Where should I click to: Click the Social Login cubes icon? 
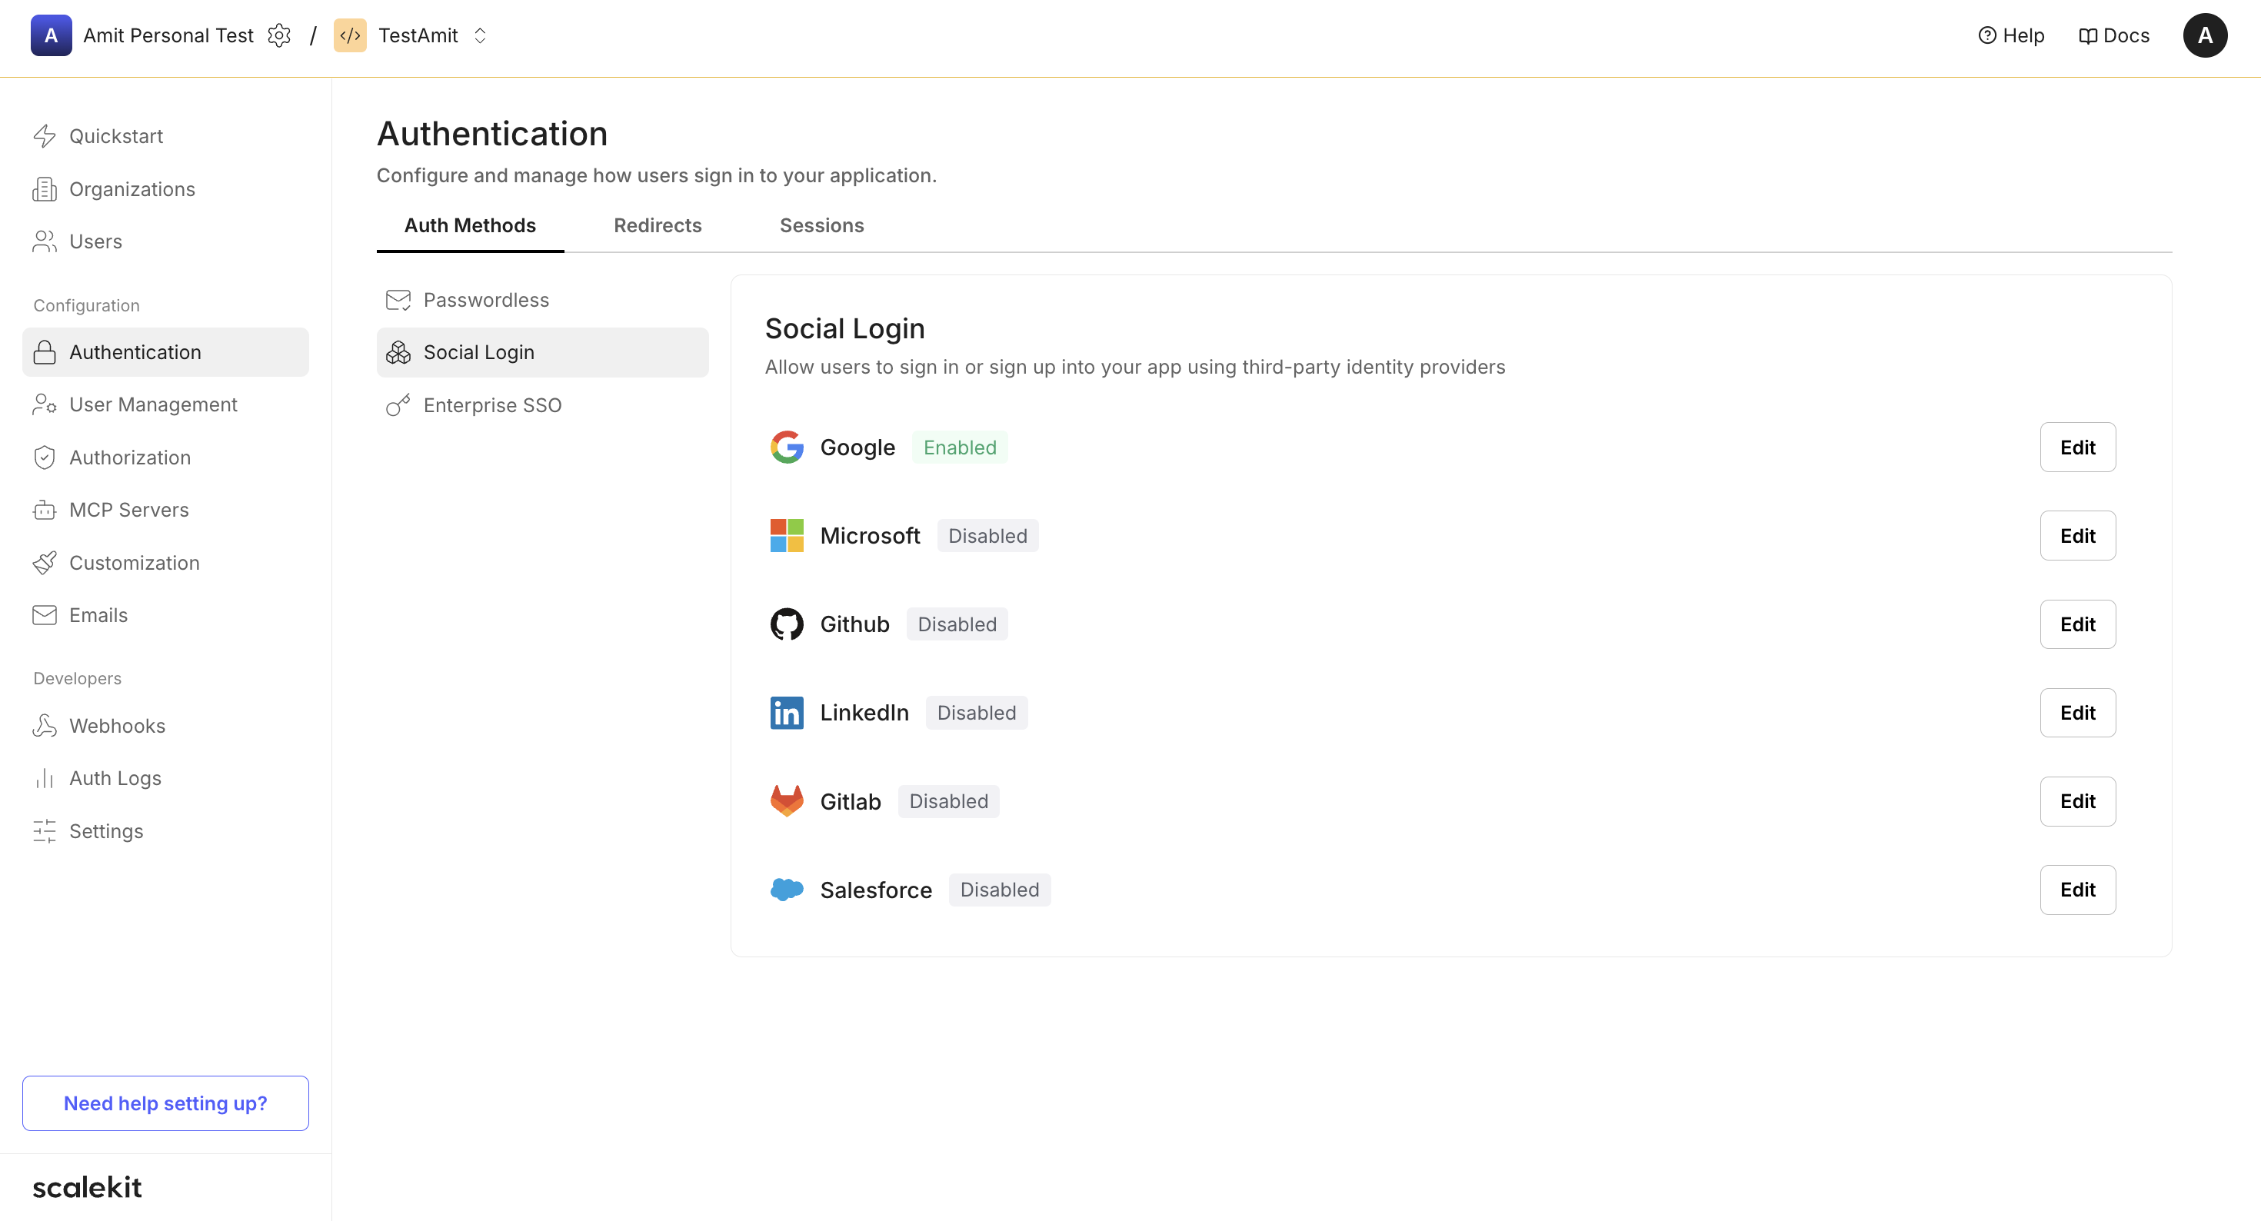pyautogui.click(x=398, y=352)
